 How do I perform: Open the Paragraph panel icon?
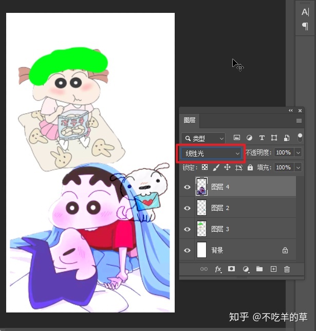pos(305,26)
